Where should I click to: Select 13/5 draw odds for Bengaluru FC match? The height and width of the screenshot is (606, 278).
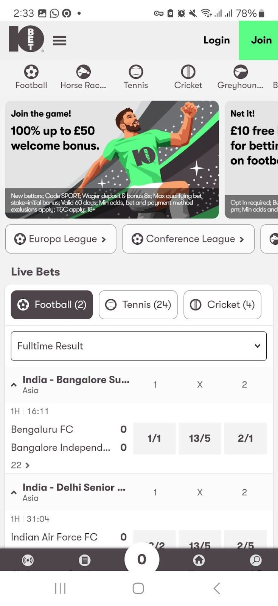click(200, 438)
